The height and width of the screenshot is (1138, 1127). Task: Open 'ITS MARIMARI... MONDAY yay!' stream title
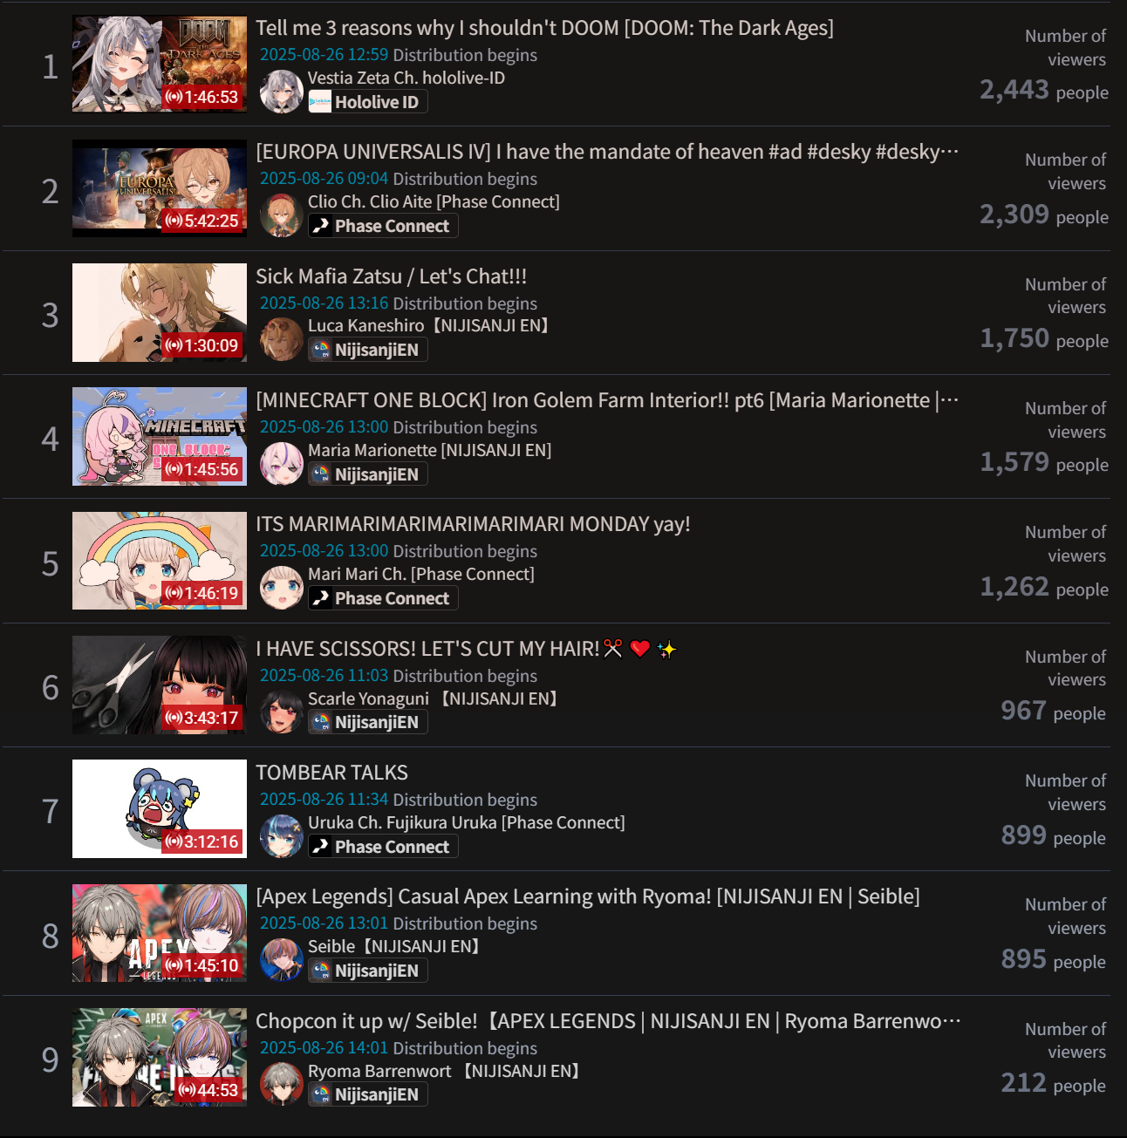click(473, 524)
